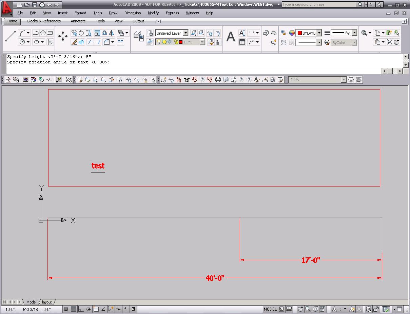The height and width of the screenshot is (314, 410).
Task: Open the annotation scale 1:1 dropdown
Action: [x=339, y=309]
